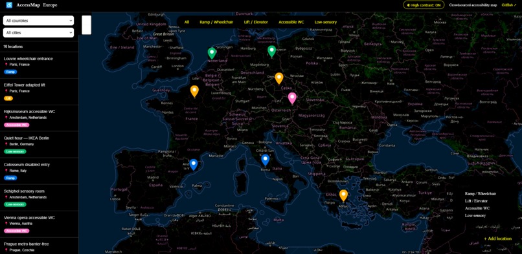The image size is (522, 254).
Task: Open Quiet hour — IKEA Berlin entry
Action: [40, 145]
